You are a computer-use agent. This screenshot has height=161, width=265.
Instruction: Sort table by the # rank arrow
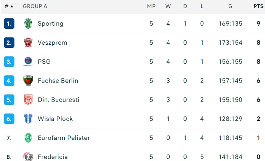click(12, 6)
